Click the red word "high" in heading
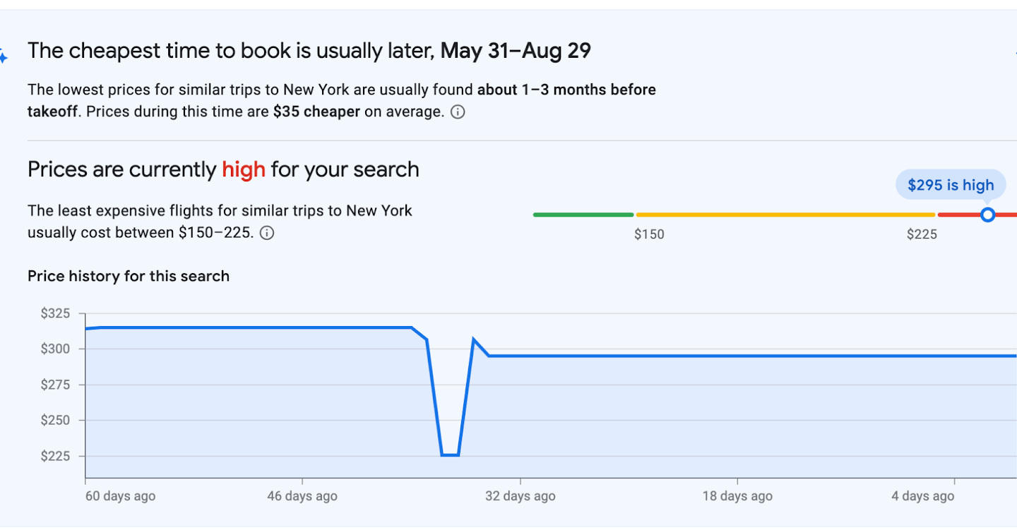 click(x=244, y=169)
